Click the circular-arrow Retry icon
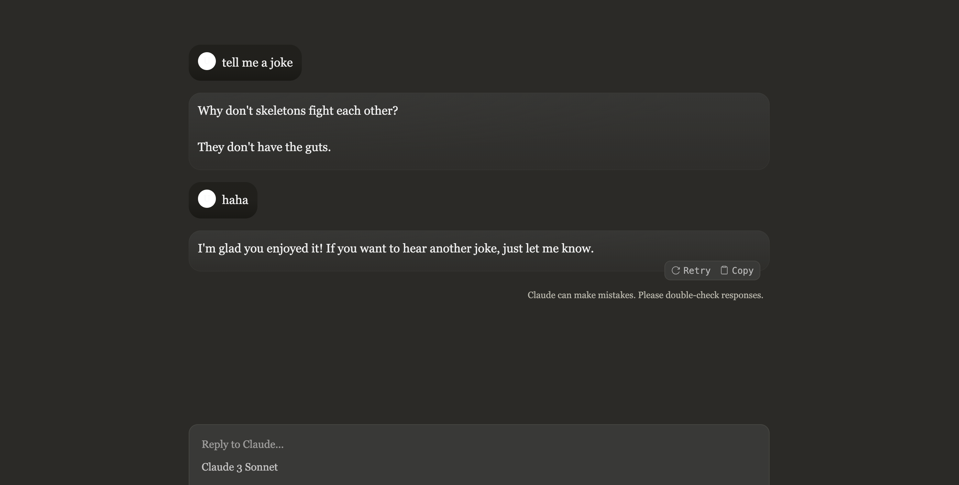 (675, 270)
